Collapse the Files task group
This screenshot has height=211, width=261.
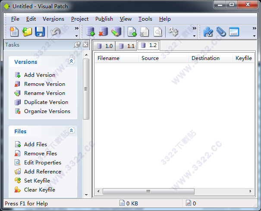click(x=72, y=131)
